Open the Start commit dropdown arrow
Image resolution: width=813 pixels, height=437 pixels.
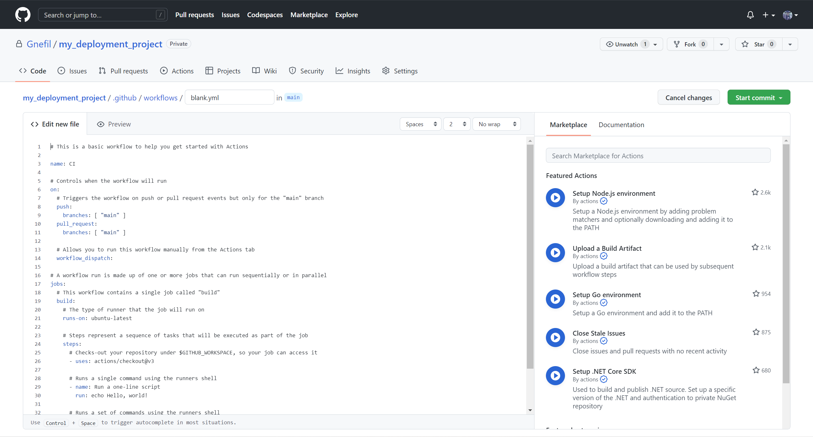[781, 97]
